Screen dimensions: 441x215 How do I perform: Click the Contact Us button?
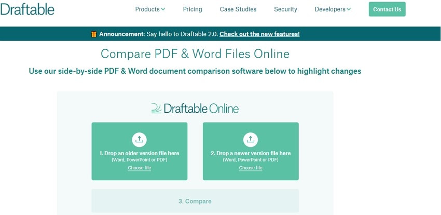click(x=387, y=9)
